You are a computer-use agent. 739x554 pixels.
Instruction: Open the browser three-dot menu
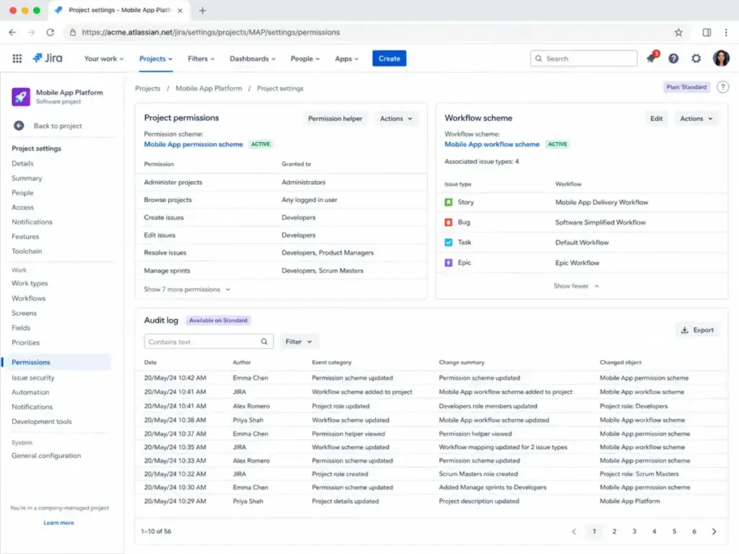pos(726,32)
